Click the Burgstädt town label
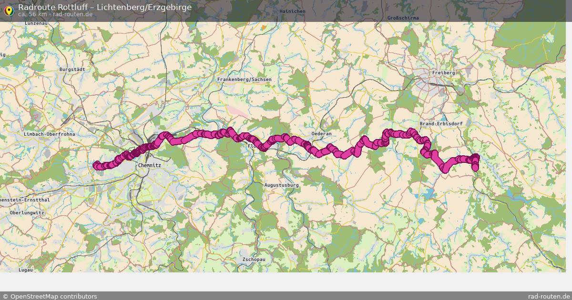Screen dimensions: 572x300 pos(72,69)
